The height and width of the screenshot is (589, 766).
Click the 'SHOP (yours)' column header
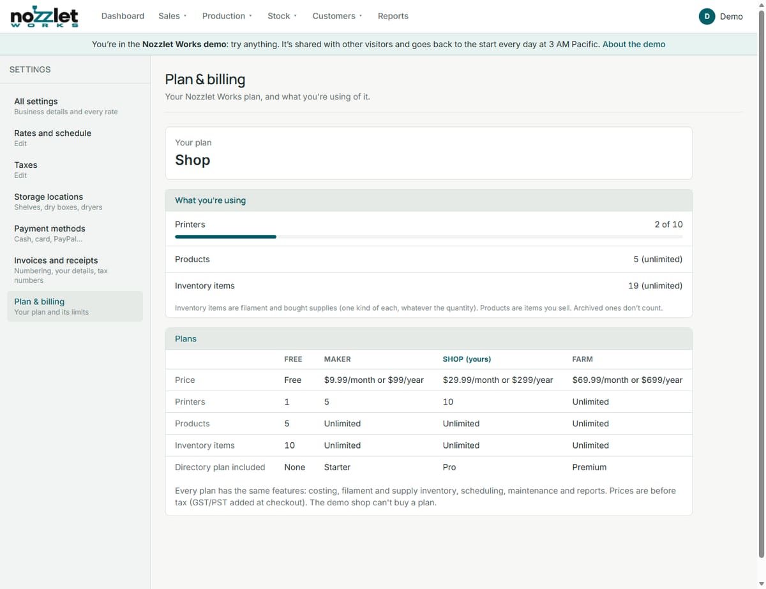(x=467, y=359)
